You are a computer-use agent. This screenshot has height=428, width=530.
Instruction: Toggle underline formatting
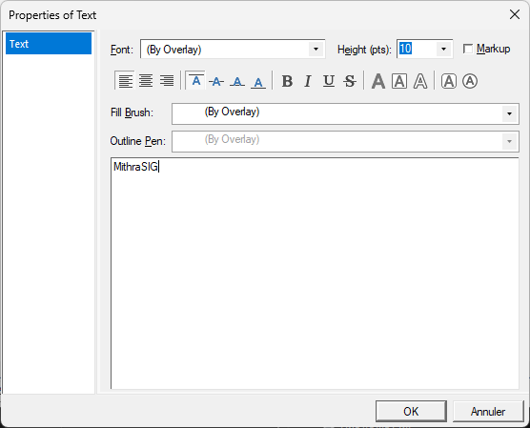[x=329, y=81]
